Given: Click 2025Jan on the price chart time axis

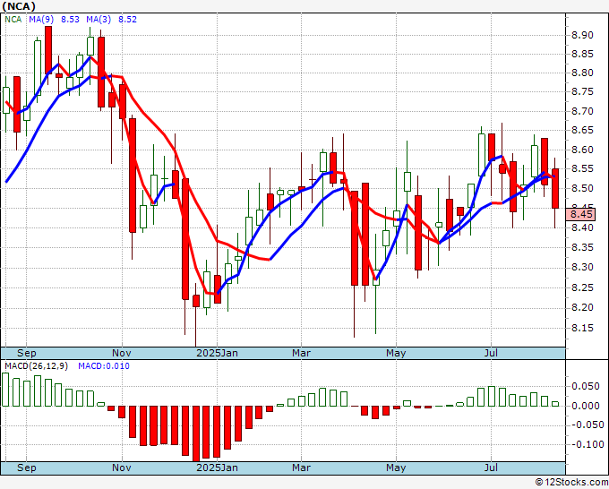Looking at the screenshot, I should click(217, 353).
